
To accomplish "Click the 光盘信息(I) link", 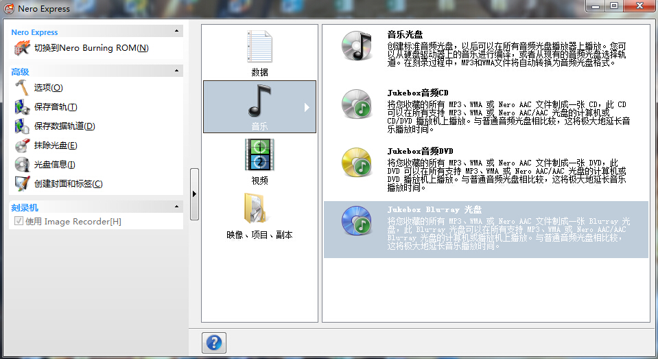I will pyautogui.click(x=55, y=165).
